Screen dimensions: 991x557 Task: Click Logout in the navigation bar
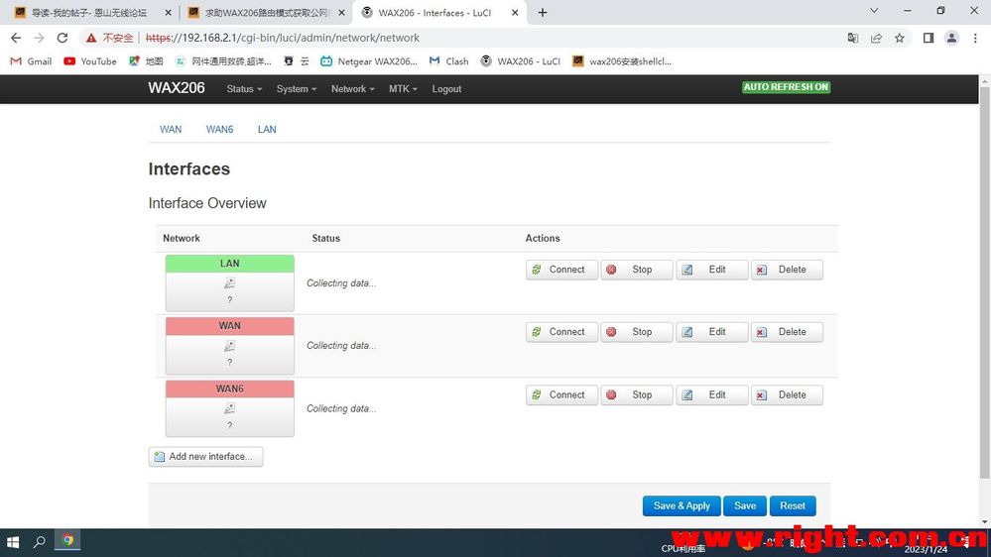446,89
